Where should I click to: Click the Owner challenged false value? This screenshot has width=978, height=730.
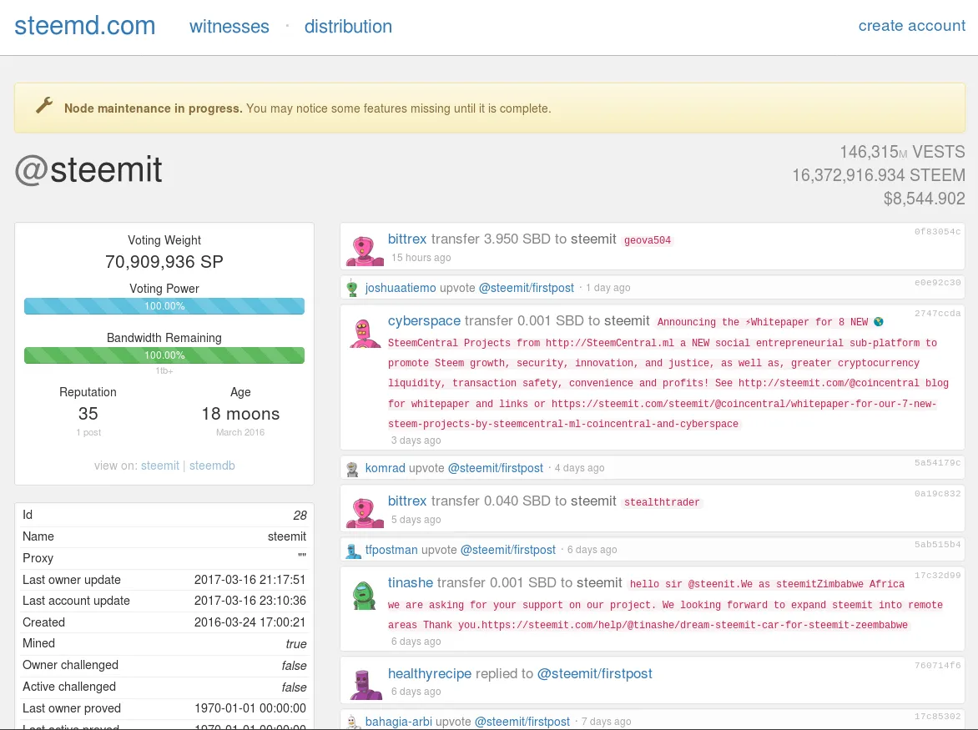[294, 666]
